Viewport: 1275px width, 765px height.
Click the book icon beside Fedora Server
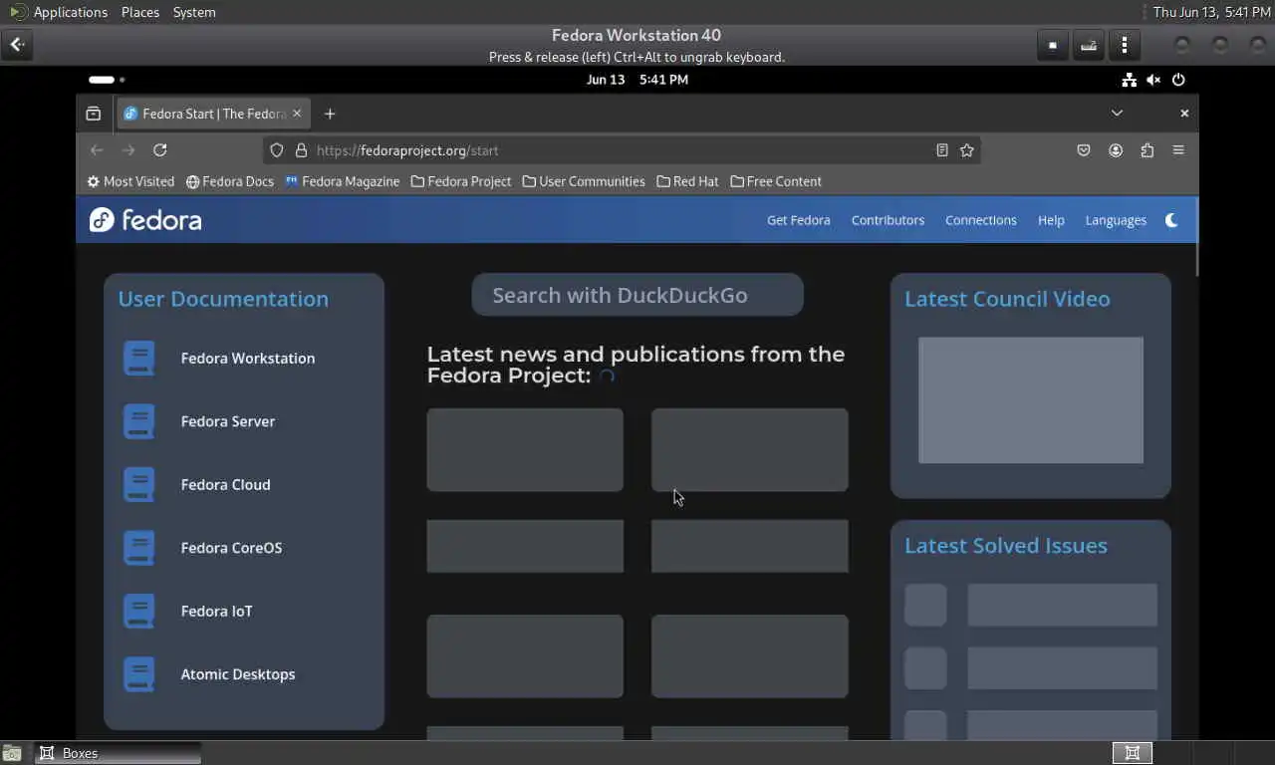[139, 421]
